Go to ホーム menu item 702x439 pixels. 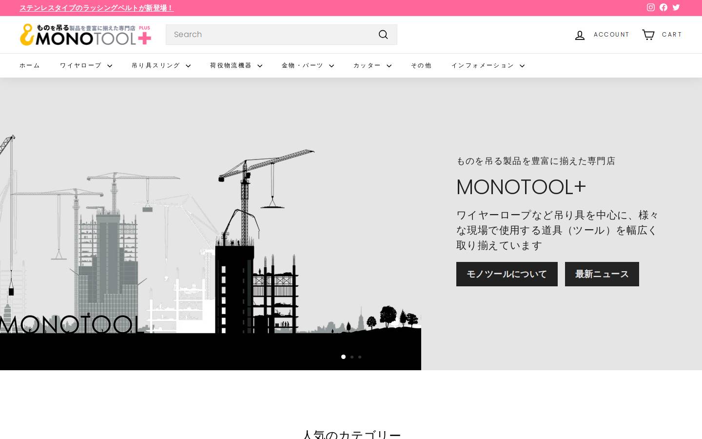tap(30, 65)
